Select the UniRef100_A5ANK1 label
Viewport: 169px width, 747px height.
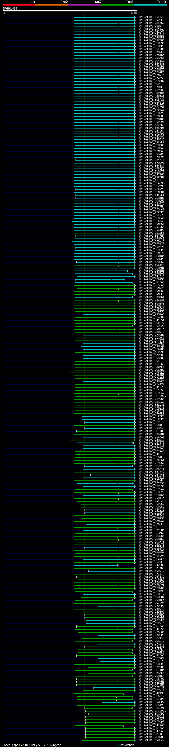pyautogui.click(x=151, y=297)
